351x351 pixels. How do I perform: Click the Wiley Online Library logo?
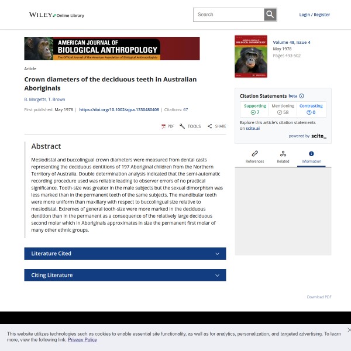[57, 15]
